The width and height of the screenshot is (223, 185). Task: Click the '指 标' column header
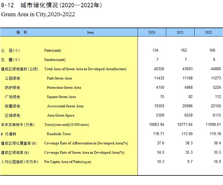[22, 32]
